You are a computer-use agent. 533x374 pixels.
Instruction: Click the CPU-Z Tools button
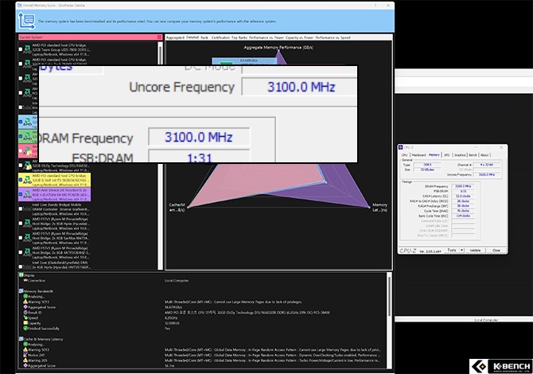coord(451,250)
